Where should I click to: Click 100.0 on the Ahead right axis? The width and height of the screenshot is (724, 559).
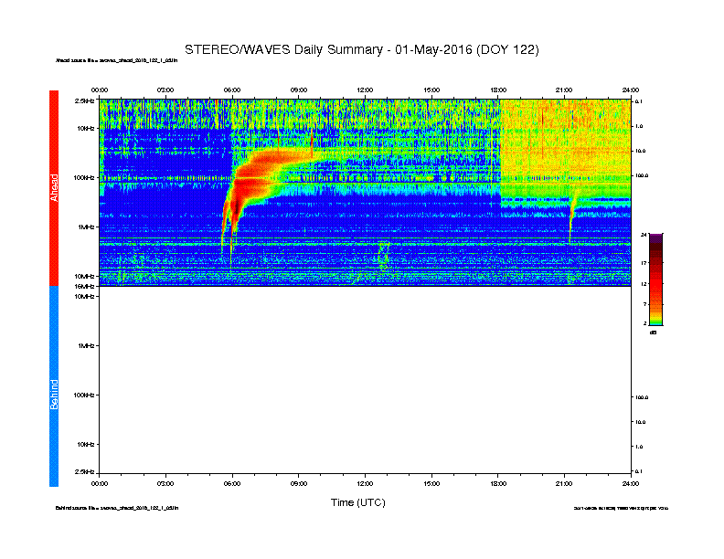(643, 175)
